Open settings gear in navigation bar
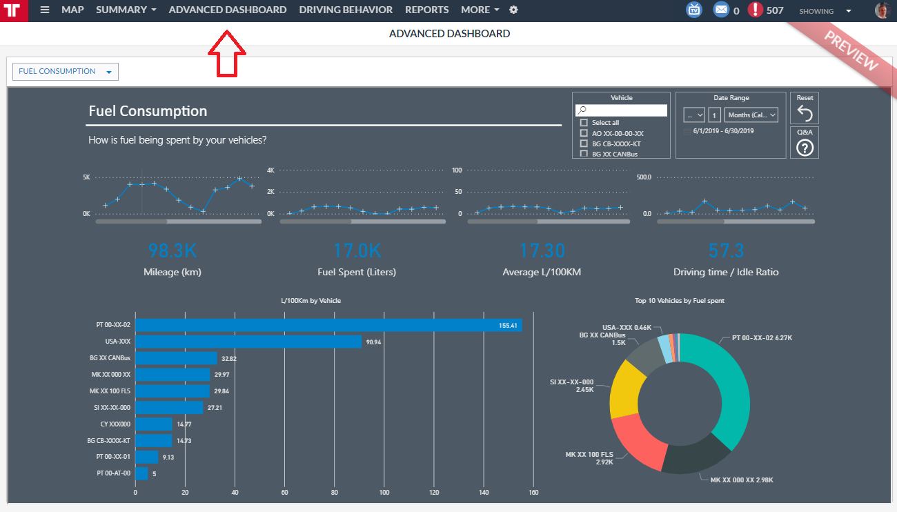 513,10
